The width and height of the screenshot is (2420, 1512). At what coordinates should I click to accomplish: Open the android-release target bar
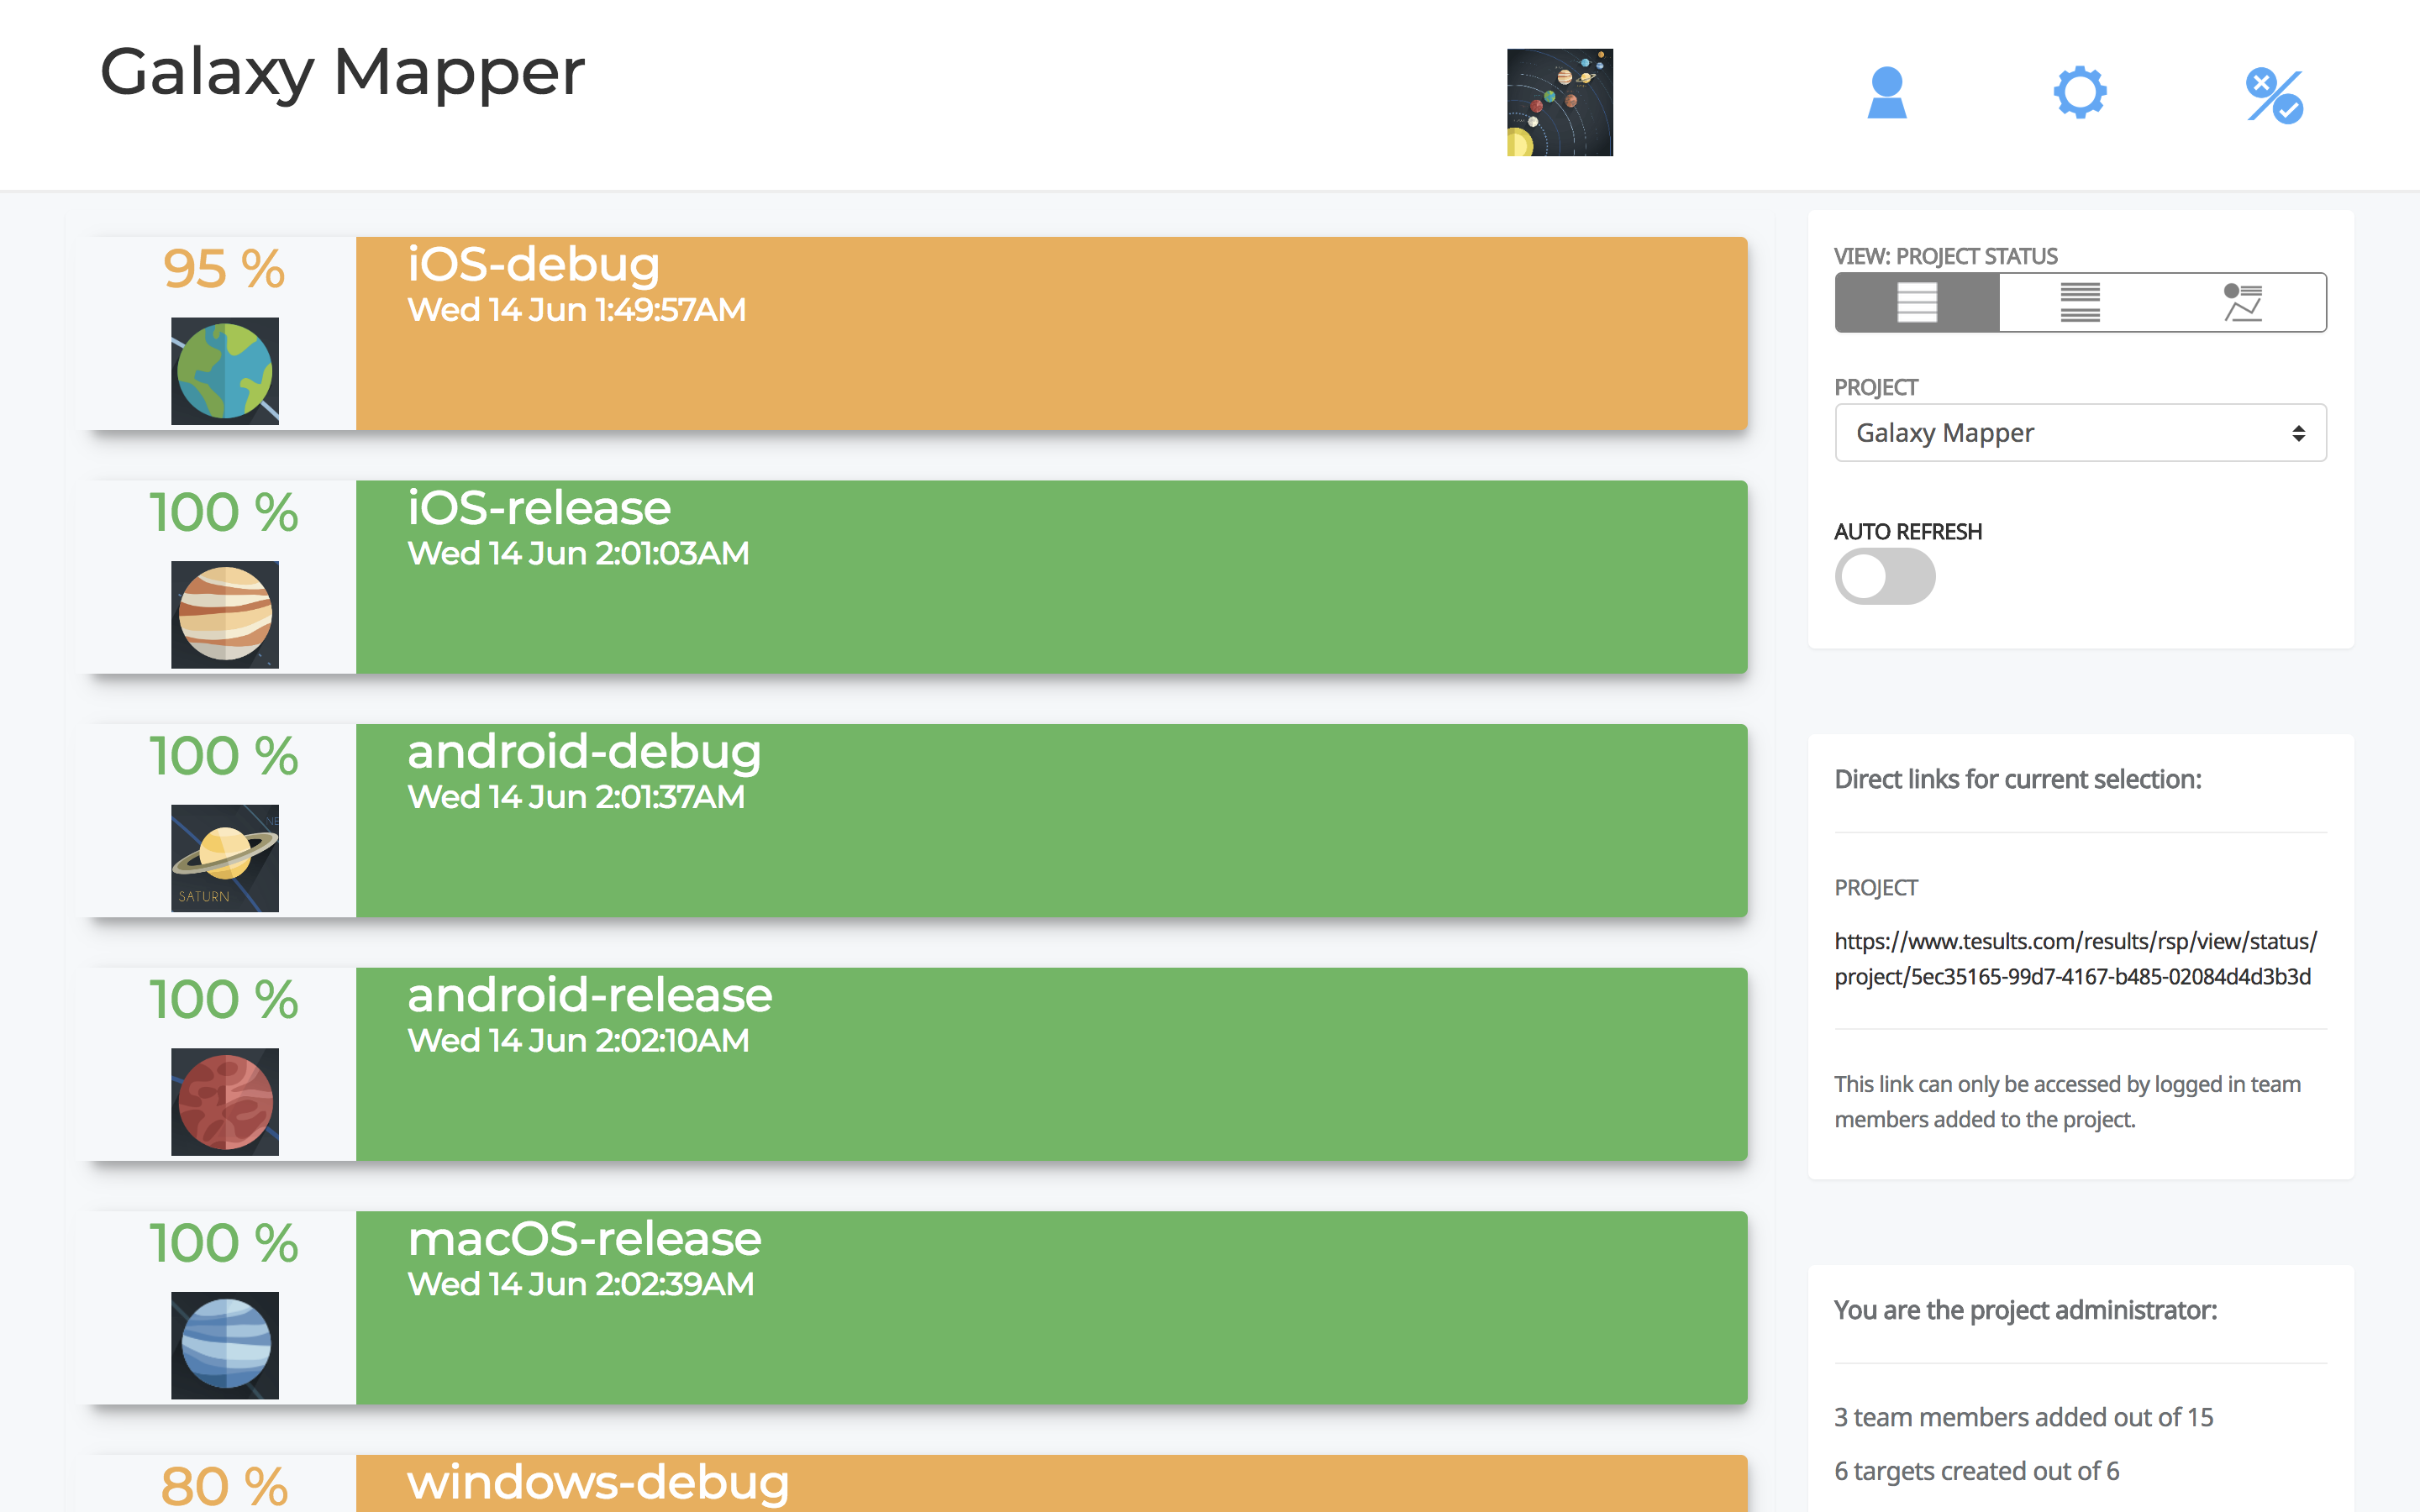pos(1050,1064)
